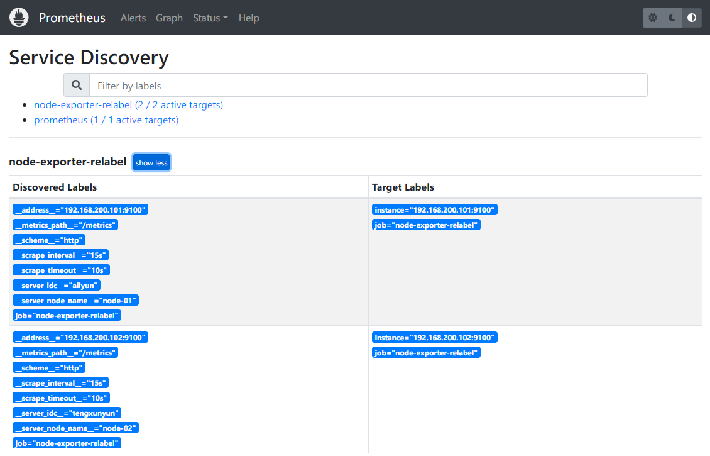Select first row __scrape_interval__ 15s label

[x=61, y=255]
